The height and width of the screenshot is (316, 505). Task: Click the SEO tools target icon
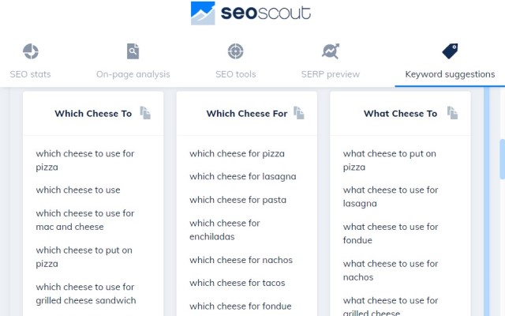pyautogui.click(x=235, y=51)
